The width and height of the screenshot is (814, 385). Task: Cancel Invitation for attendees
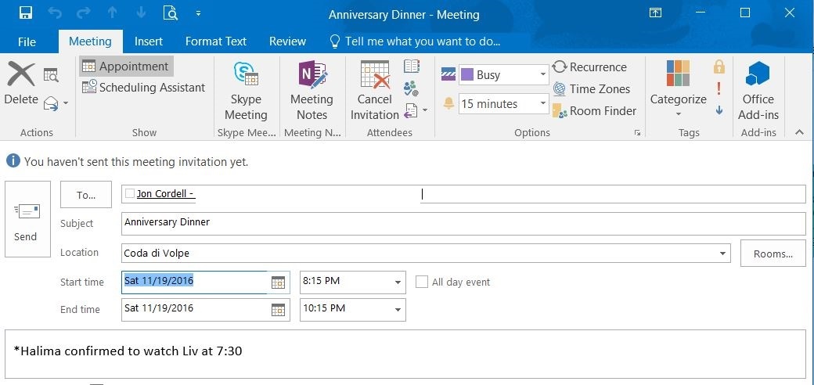[375, 92]
